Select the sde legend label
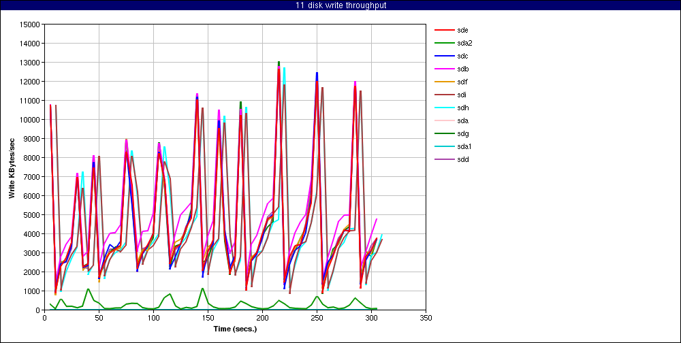The image size is (681, 343). coord(462,30)
